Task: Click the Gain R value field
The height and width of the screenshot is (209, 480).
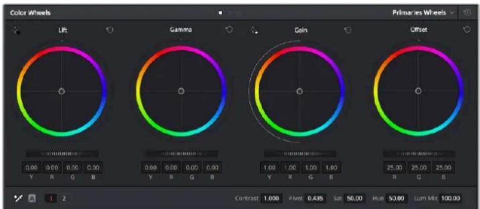Action: [x=290, y=167]
